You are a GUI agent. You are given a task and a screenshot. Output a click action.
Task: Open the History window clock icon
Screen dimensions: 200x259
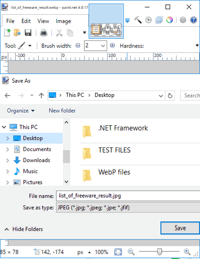pos(148,20)
